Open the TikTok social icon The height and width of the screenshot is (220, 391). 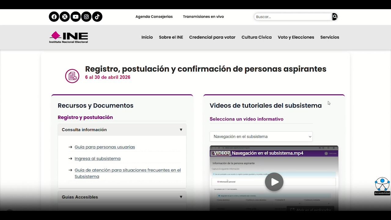(97, 17)
